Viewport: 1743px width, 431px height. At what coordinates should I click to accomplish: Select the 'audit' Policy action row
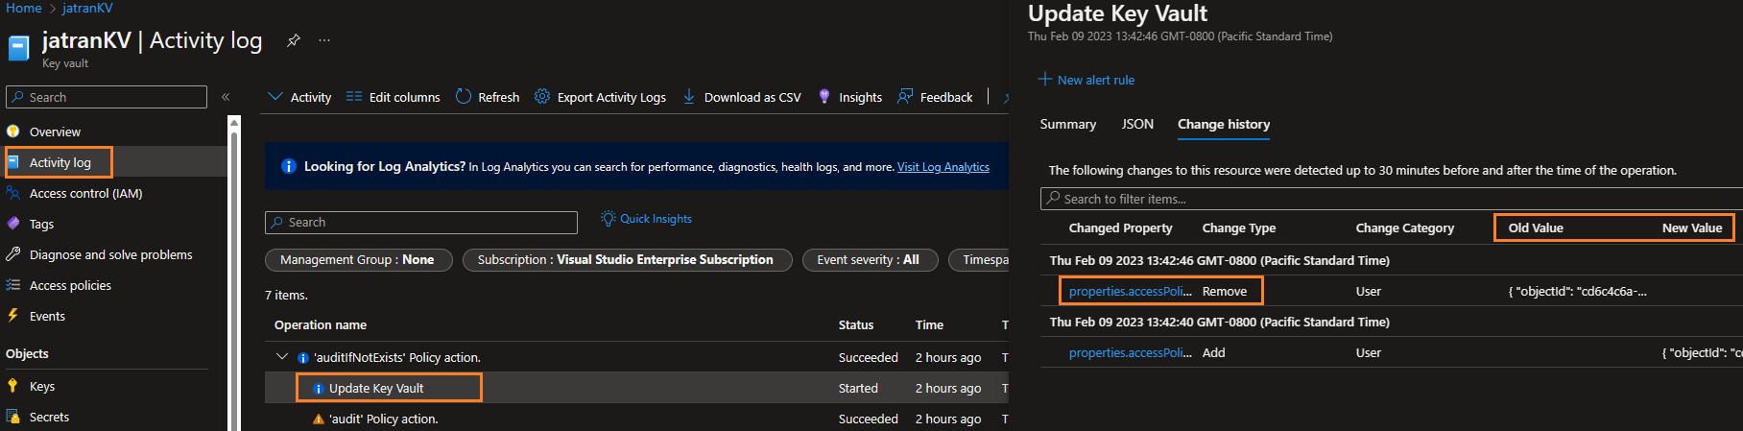[637, 419]
